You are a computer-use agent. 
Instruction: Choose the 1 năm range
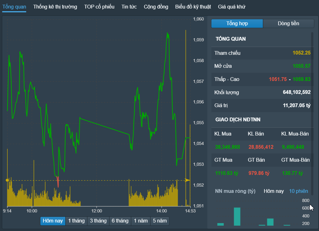coord(141,221)
